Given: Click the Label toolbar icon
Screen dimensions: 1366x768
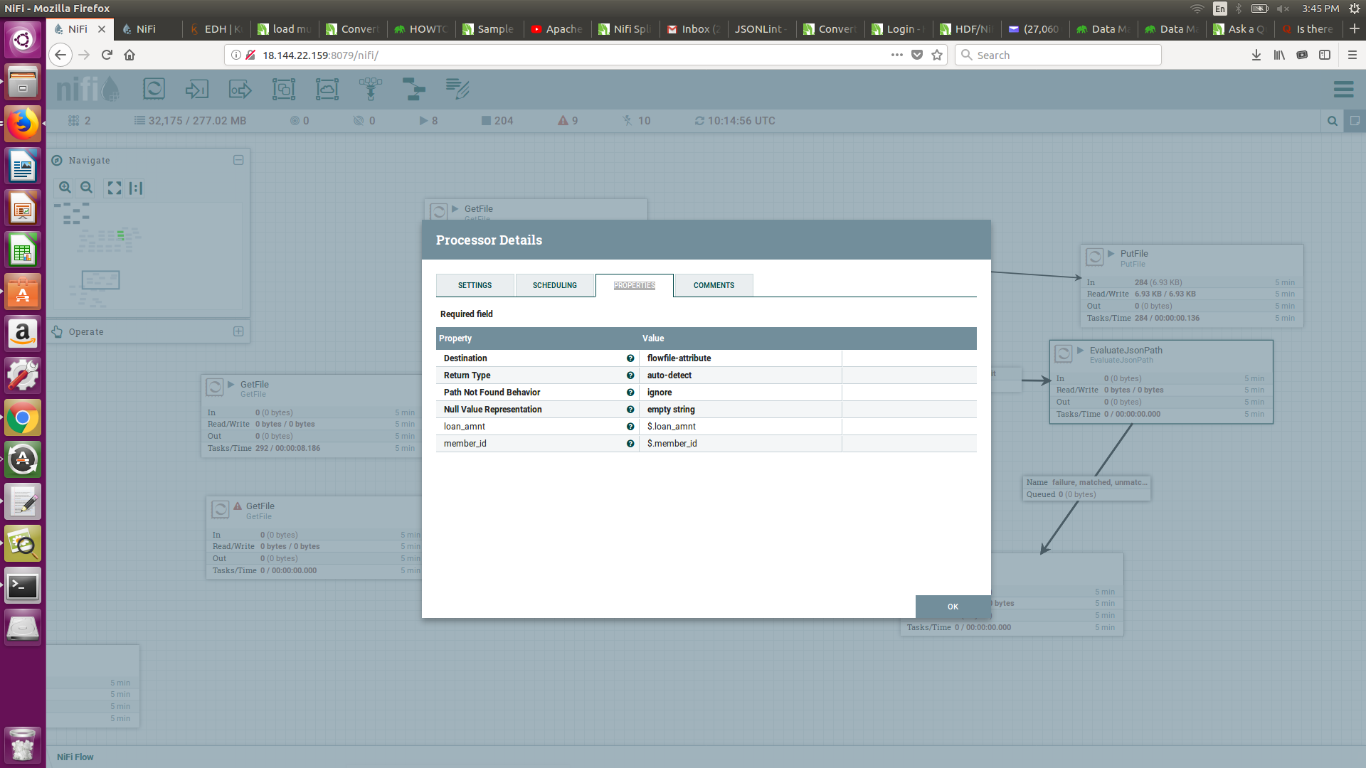Looking at the screenshot, I should 457,89.
